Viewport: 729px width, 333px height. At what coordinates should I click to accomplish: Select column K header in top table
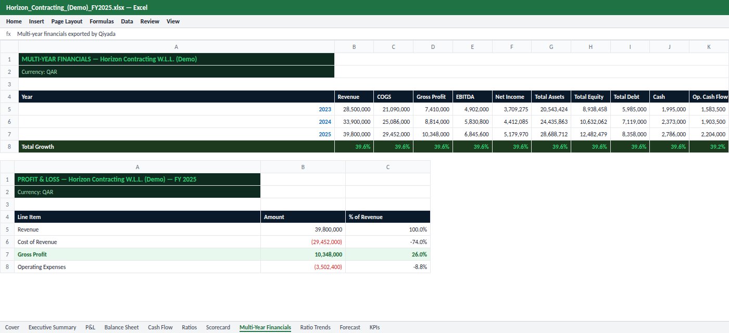[709, 47]
